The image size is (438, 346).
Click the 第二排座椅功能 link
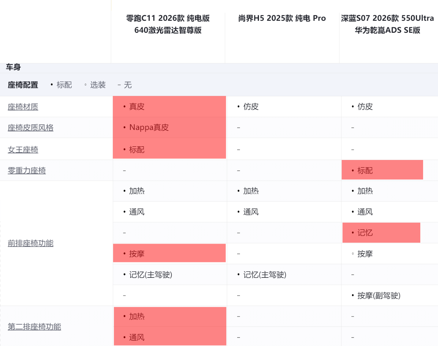point(34,327)
